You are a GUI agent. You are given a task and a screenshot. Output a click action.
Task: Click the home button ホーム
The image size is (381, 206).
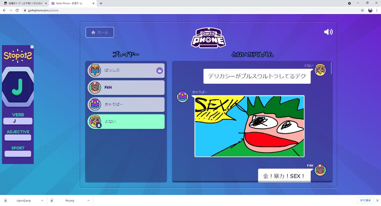pos(100,32)
